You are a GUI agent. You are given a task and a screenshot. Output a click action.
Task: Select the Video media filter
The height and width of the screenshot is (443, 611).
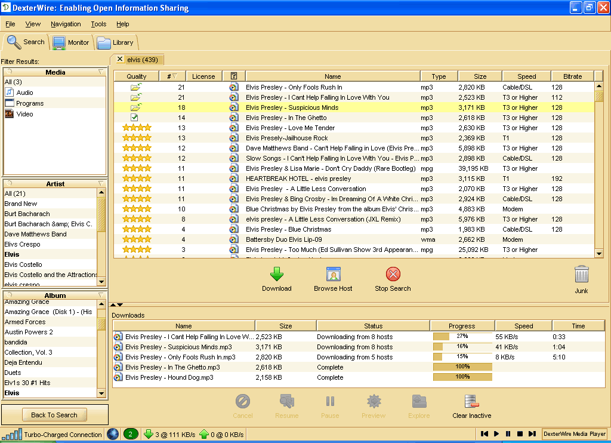tap(19, 114)
